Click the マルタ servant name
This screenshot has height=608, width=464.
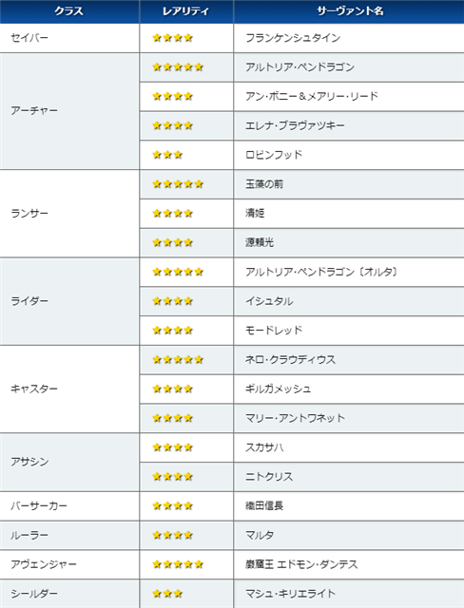260,535
